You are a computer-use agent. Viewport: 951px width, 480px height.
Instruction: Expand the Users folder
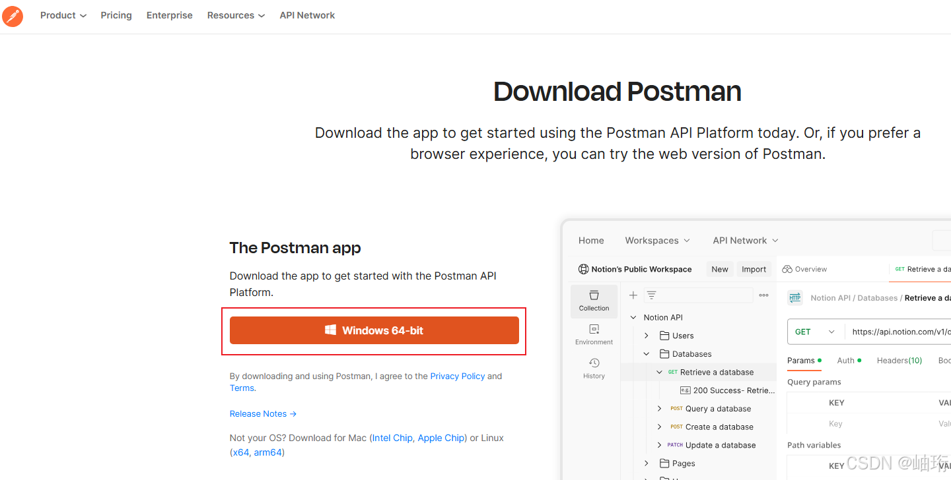tap(647, 336)
